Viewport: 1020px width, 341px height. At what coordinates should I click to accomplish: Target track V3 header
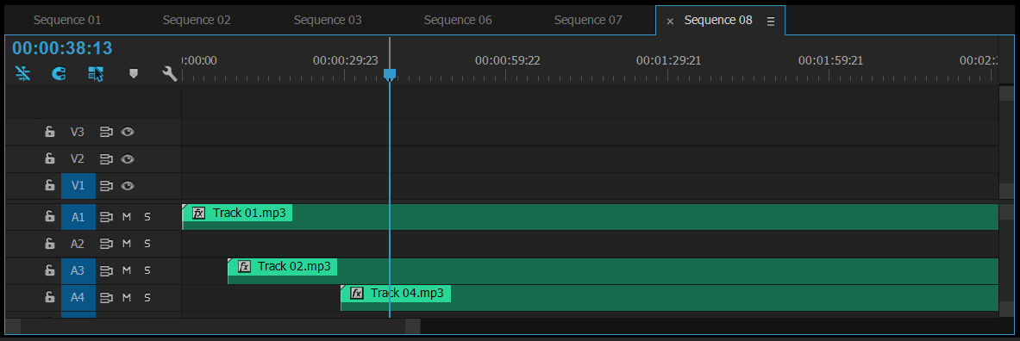[x=78, y=132]
